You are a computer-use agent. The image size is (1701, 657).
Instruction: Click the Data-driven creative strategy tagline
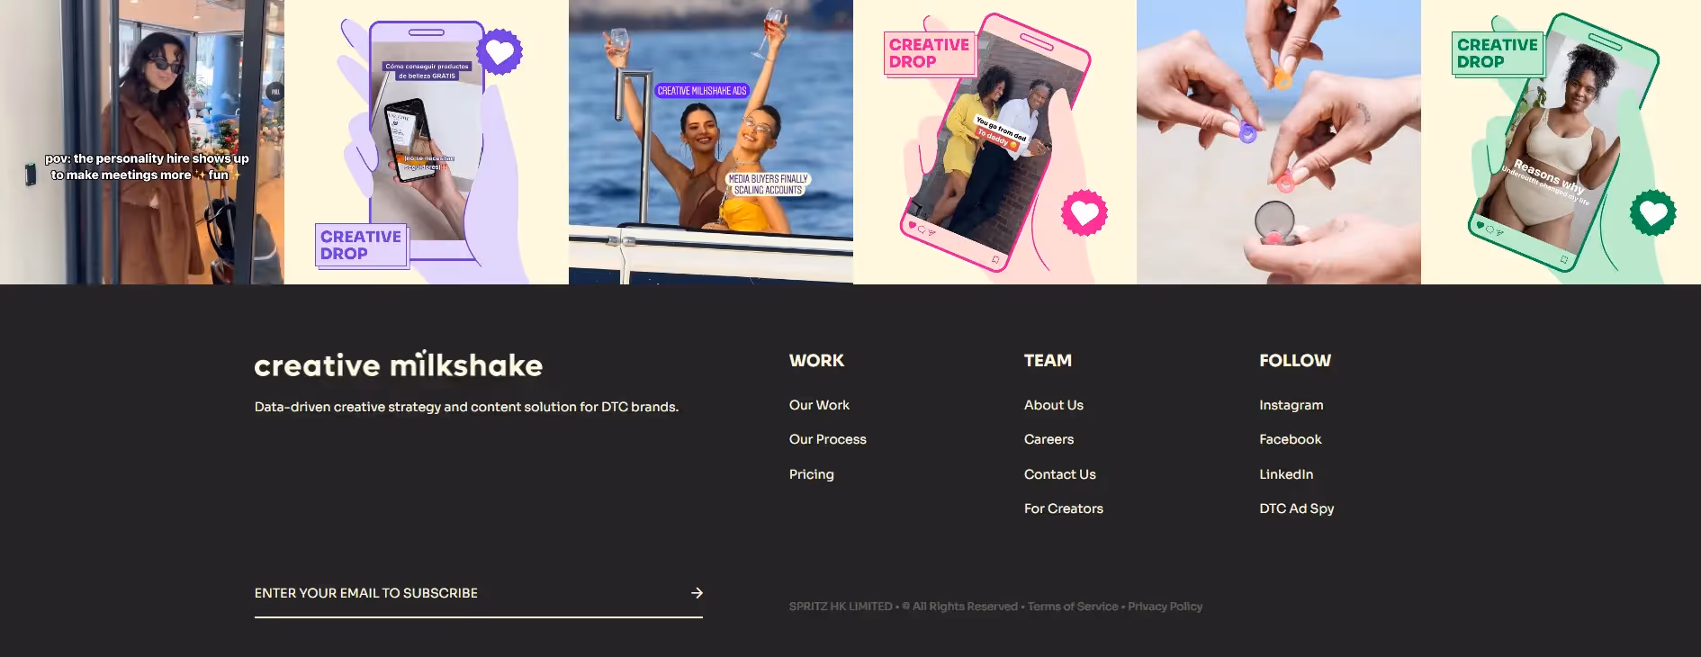pyautogui.click(x=466, y=407)
